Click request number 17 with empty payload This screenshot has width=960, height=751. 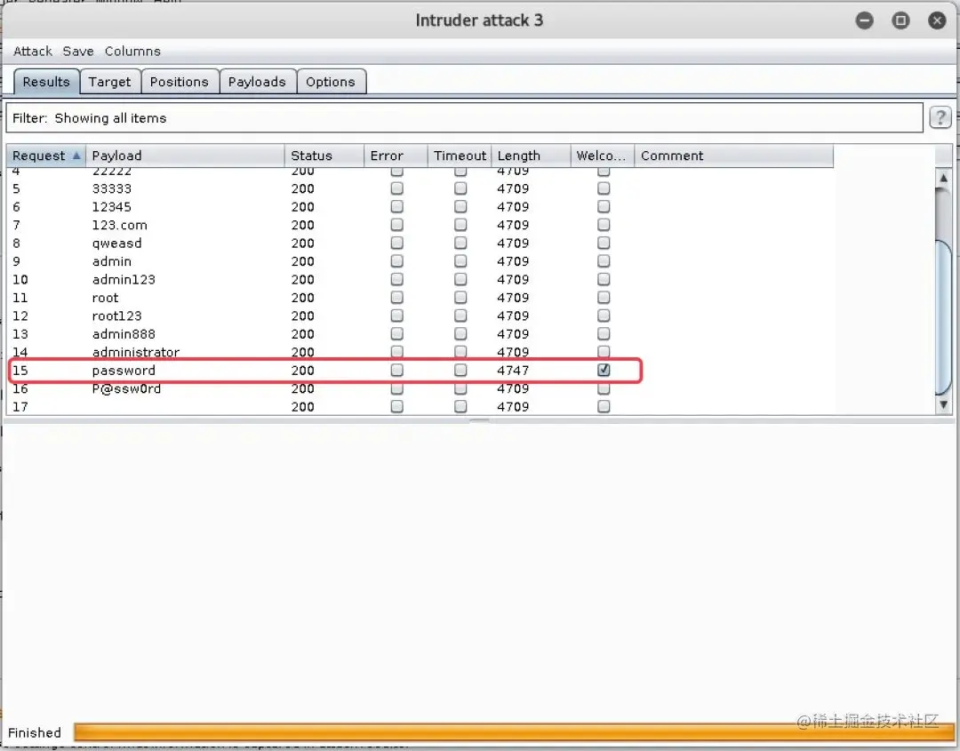click(x=20, y=407)
